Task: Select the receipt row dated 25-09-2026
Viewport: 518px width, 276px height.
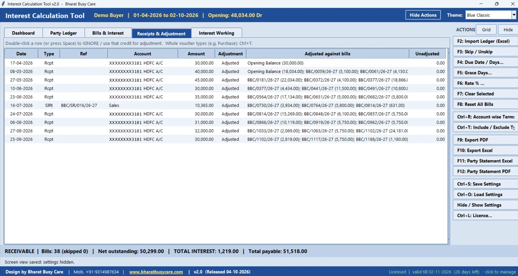Action: [225, 139]
